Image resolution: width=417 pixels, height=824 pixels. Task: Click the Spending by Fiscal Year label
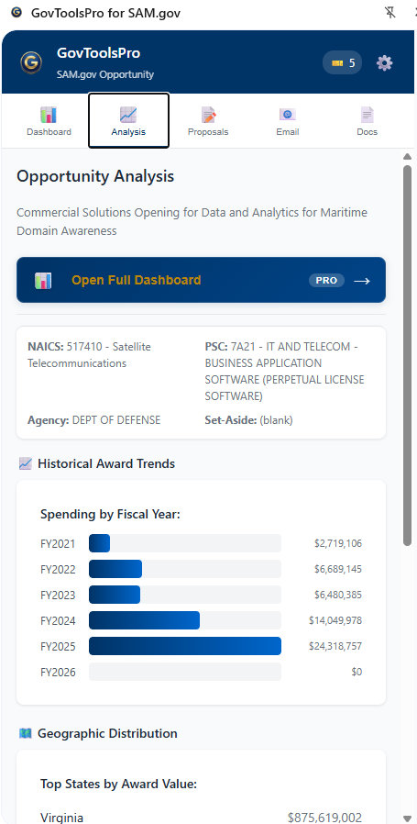point(110,514)
